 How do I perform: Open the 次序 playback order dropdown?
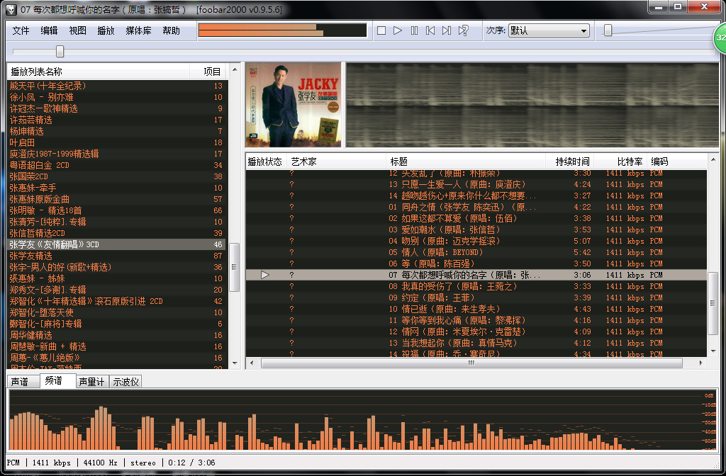(x=549, y=30)
